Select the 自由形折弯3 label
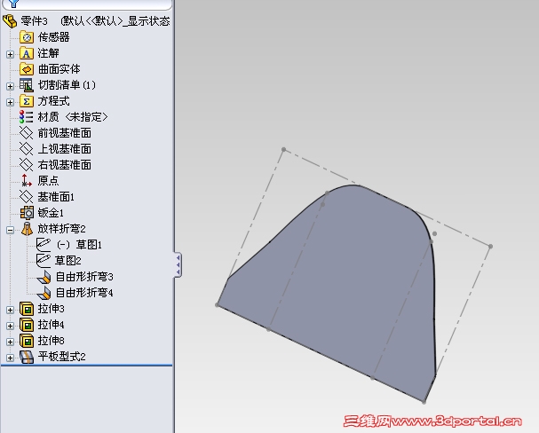Image resolution: width=539 pixels, height=433 pixels. coord(84,277)
